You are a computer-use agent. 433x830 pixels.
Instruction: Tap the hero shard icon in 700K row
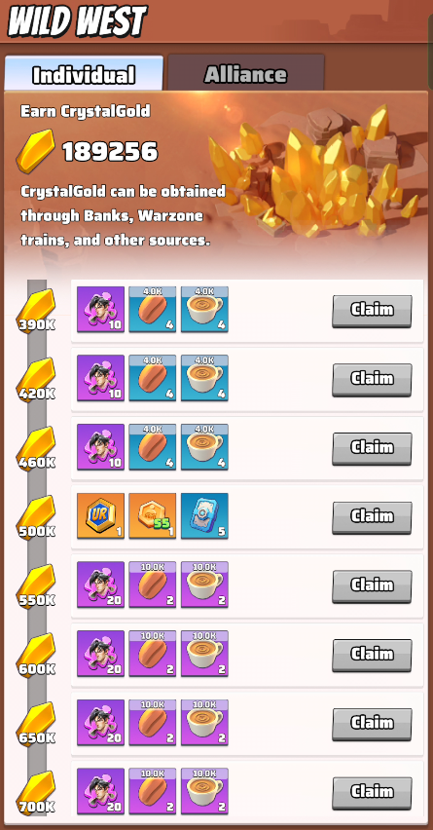(100, 791)
